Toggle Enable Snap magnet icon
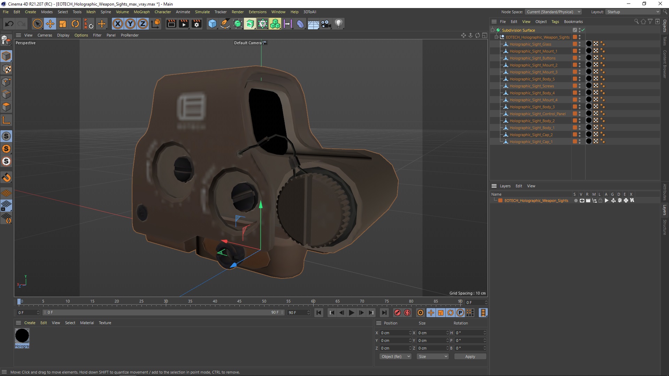This screenshot has width=669, height=376. click(x=6, y=178)
